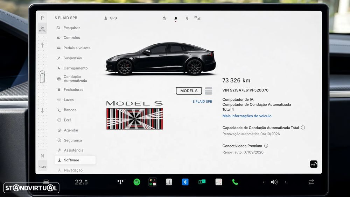Image resolution: width=350 pixels, height=197 pixels.
Task: Open Pedais e volante settings
Action: [x=73, y=48]
